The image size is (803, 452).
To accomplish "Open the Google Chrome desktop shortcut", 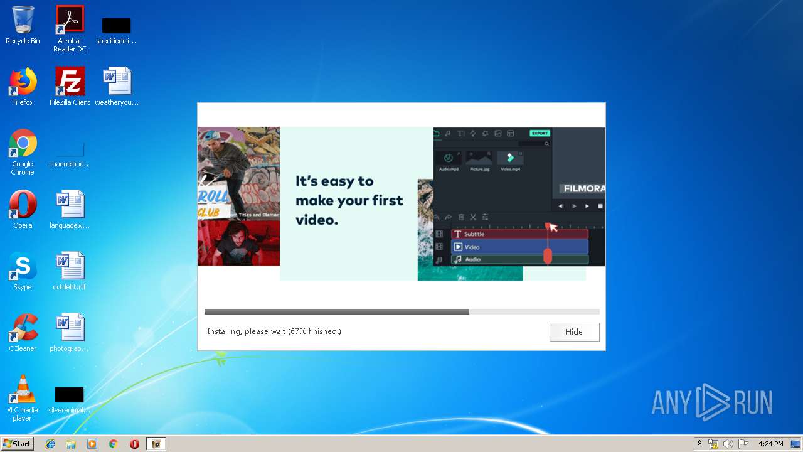I will coord(23,152).
